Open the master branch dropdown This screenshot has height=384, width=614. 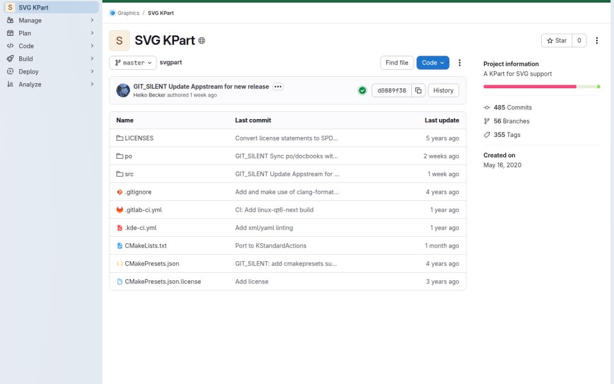point(133,63)
